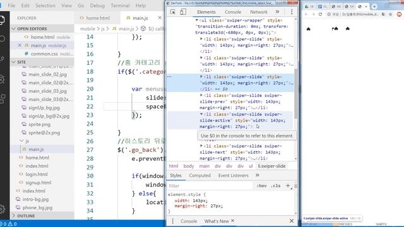
Task: Expand the highlighted li swiper-slide node
Action: (x=201, y=76)
